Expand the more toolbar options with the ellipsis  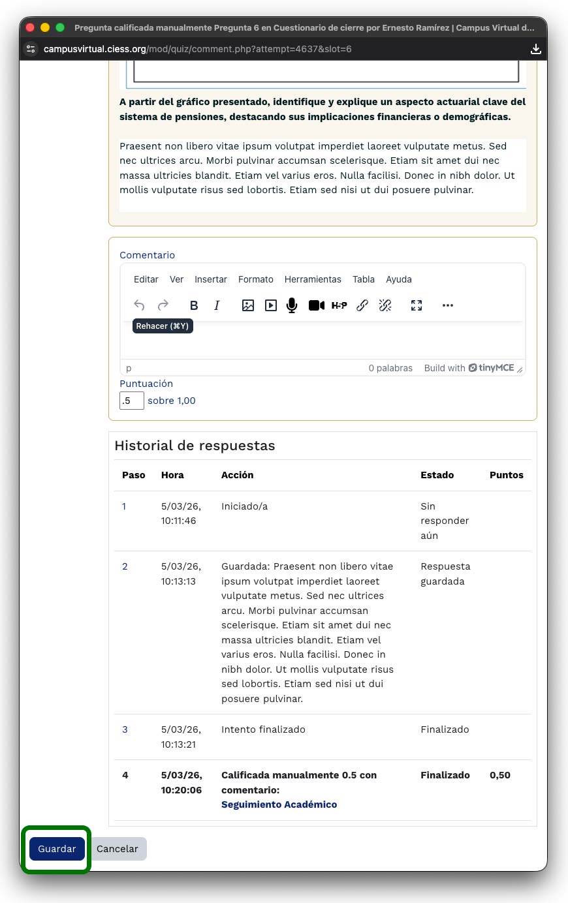click(448, 305)
